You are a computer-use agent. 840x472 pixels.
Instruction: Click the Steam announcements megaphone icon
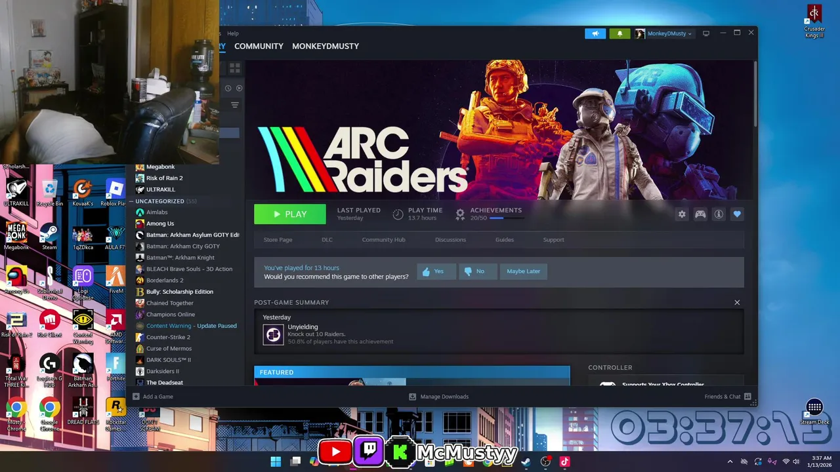[595, 33]
